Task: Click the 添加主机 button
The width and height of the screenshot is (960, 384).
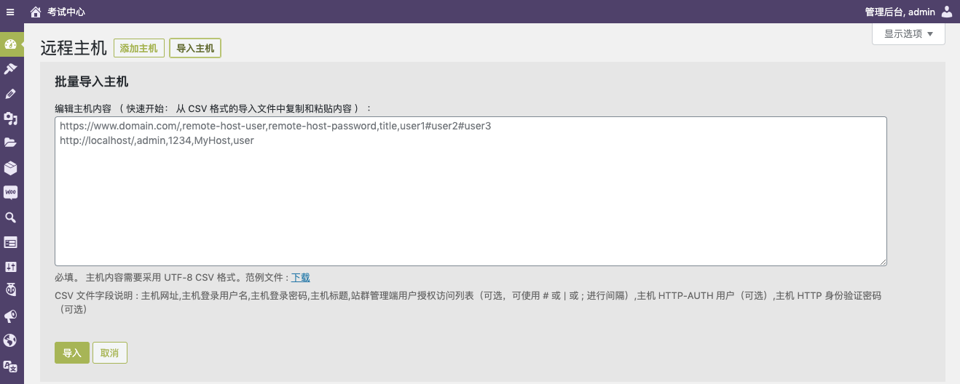Action: click(x=139, y=48)
